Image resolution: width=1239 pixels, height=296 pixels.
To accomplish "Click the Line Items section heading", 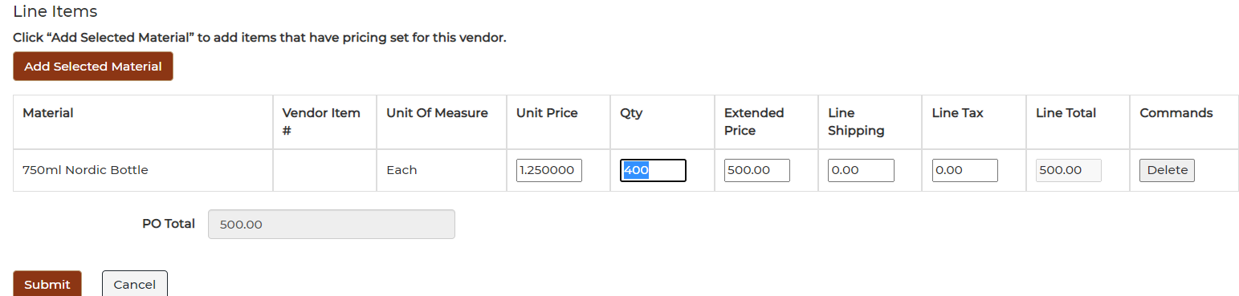I will point(55,11).
